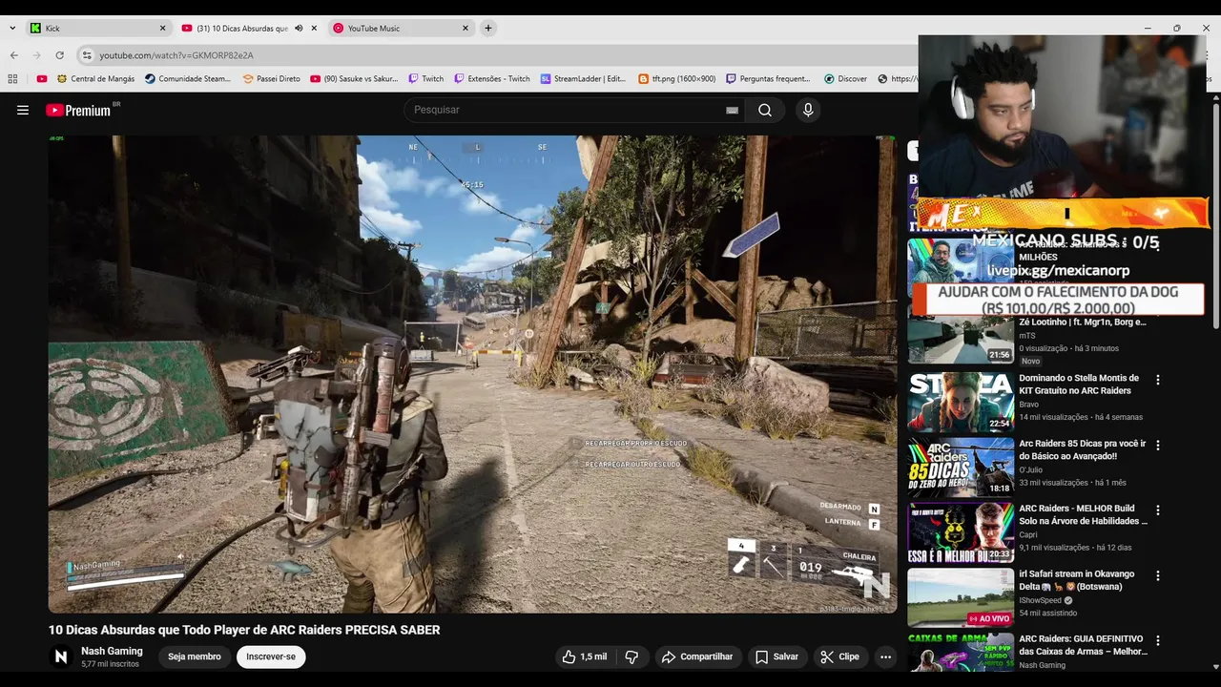Open Comunidade Steam bookmark

coord(188,79)
